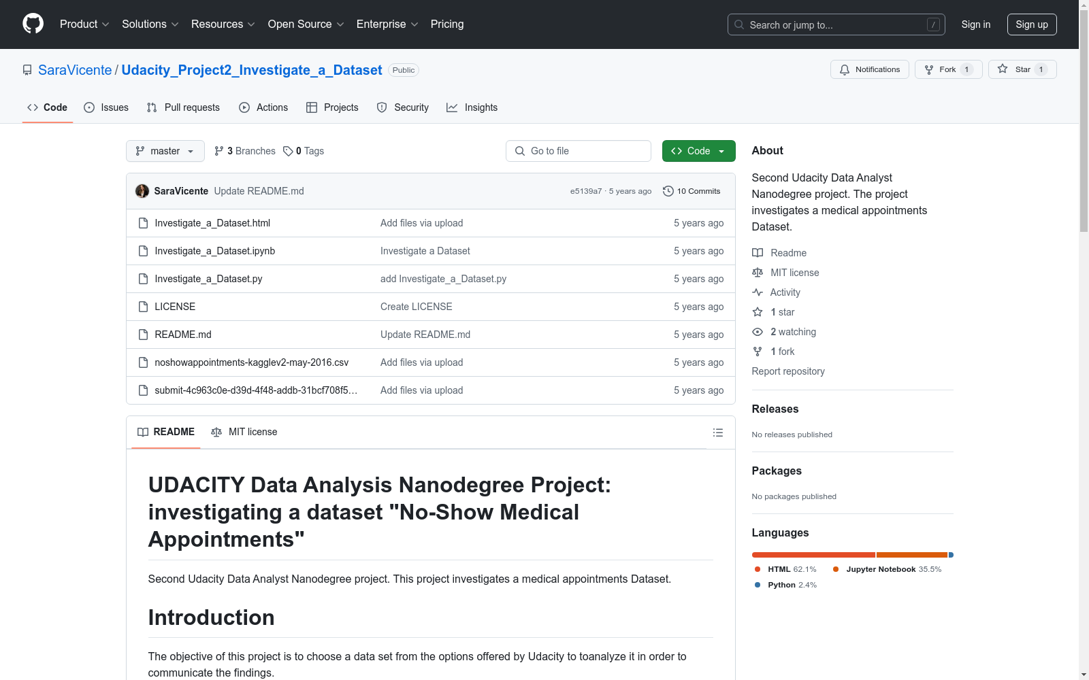Click the Sign in link
Image resolution: width=1089 pixels, height=680 pixels.
975,24
